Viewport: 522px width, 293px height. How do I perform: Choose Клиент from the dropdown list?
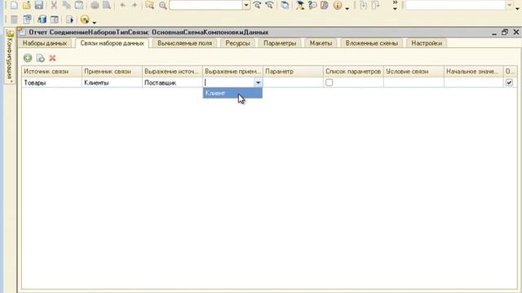232,93
